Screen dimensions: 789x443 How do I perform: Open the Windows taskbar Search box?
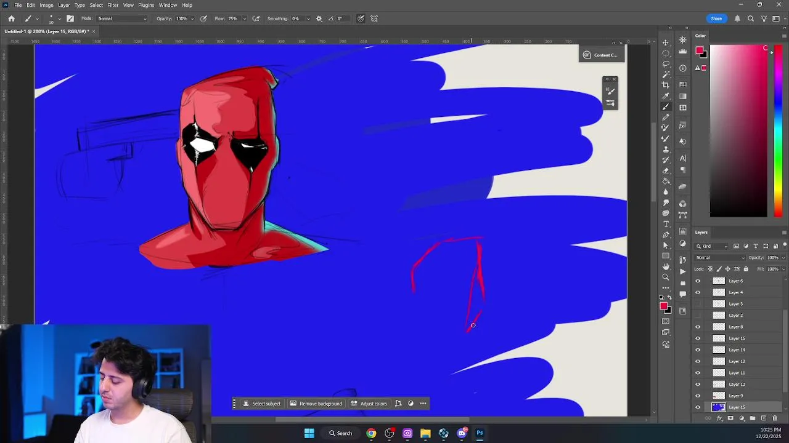[x=341, y=433]
